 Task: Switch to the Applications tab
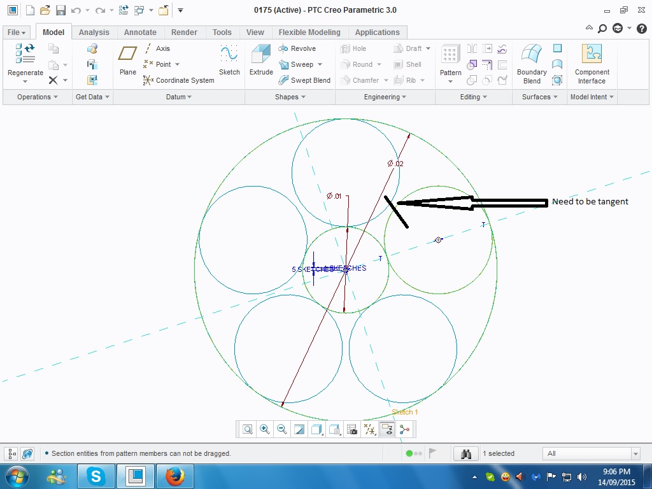(377, 32)
